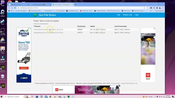Open Task View from the taskbar
The width and height of the screenshot is (175, 98).
point(32,97)
